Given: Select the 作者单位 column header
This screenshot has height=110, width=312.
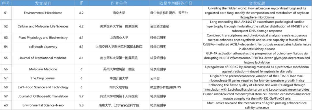Looking at the screenshot, I should pyautogui.click(x=119, y=3).
